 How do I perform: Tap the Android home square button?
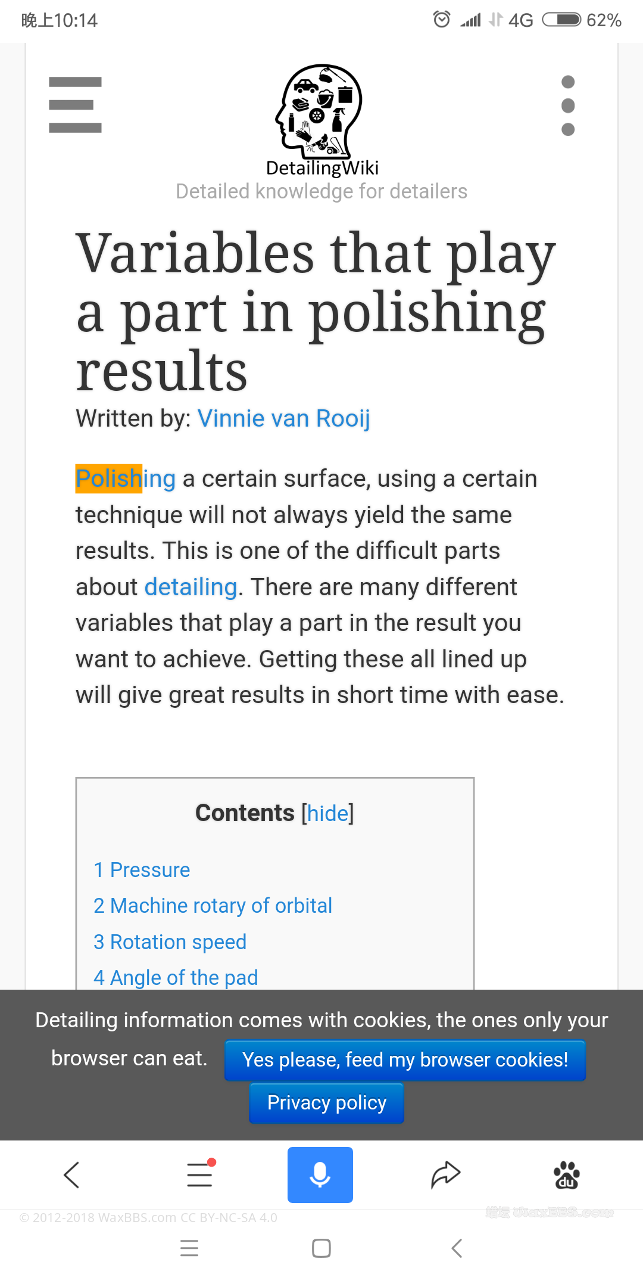tap(321, 1248)
